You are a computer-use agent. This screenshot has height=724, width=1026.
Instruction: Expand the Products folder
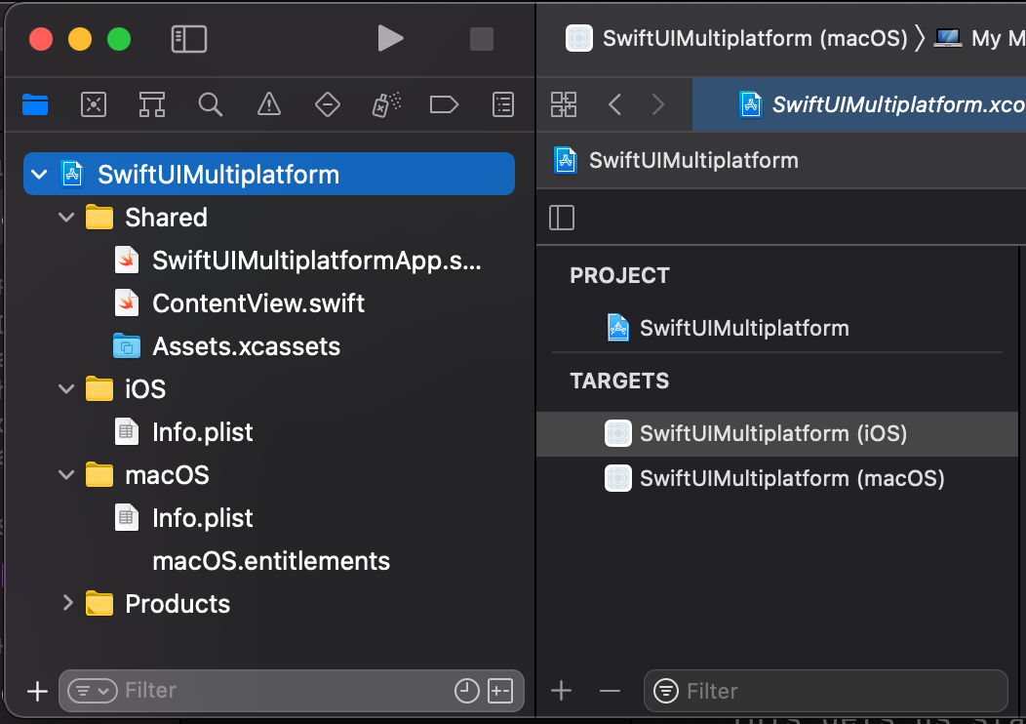click(x=66, y=603)
